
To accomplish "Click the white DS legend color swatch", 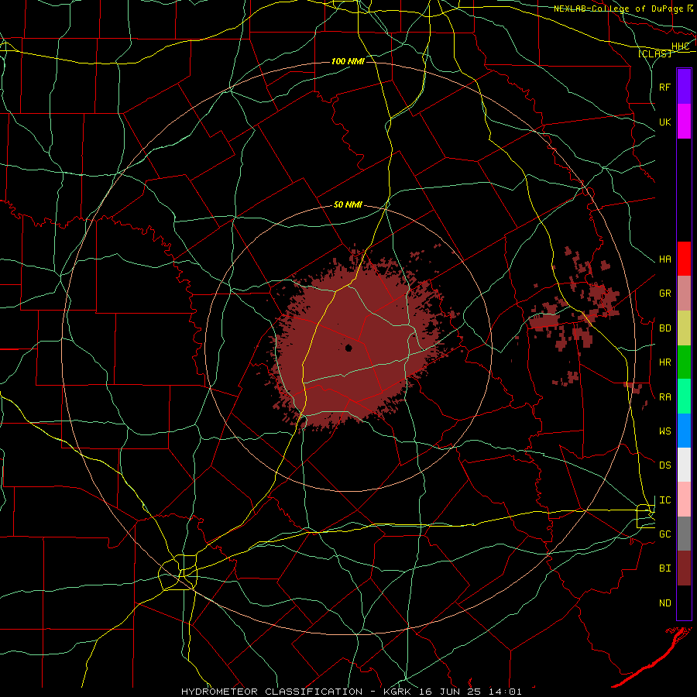I will coord(684,465).
